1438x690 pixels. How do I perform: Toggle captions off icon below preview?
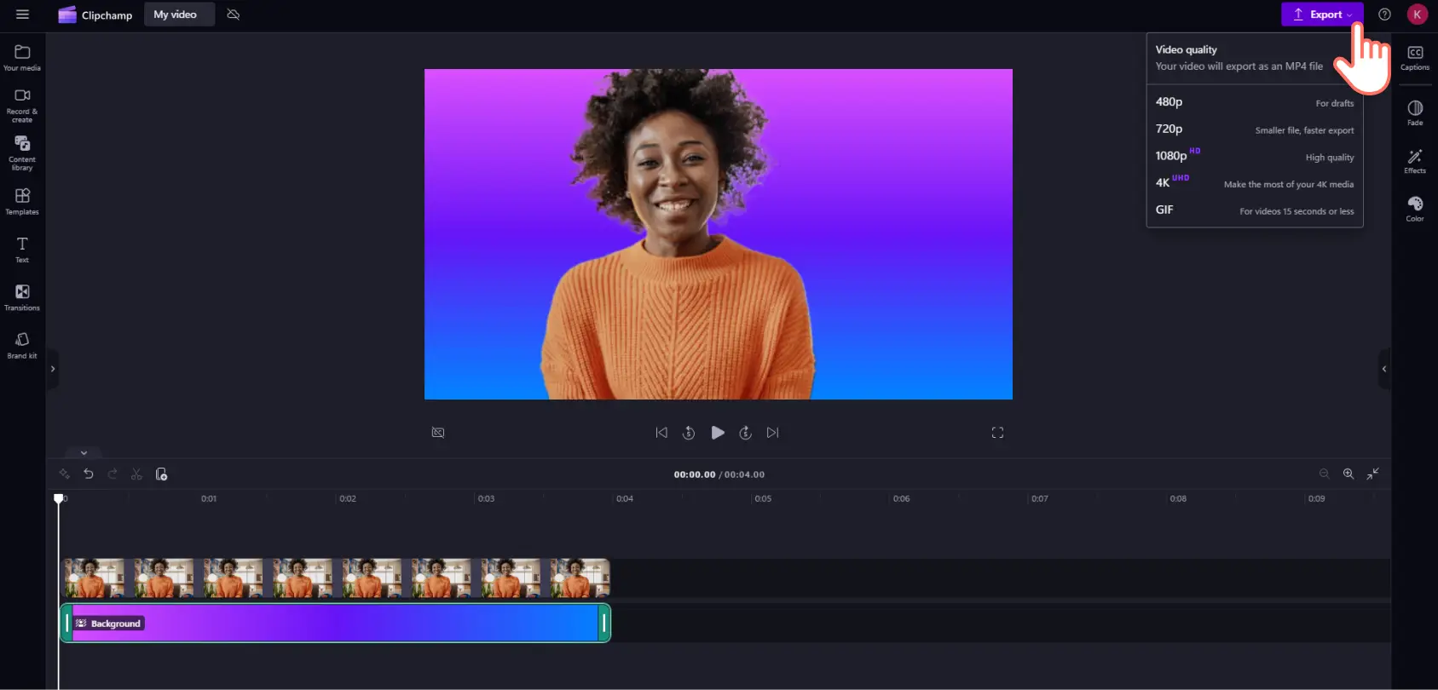(x=438, y=433)
